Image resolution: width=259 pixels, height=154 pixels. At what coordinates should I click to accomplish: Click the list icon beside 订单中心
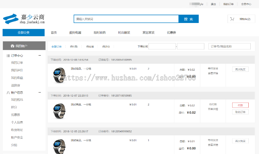point(8,56)
